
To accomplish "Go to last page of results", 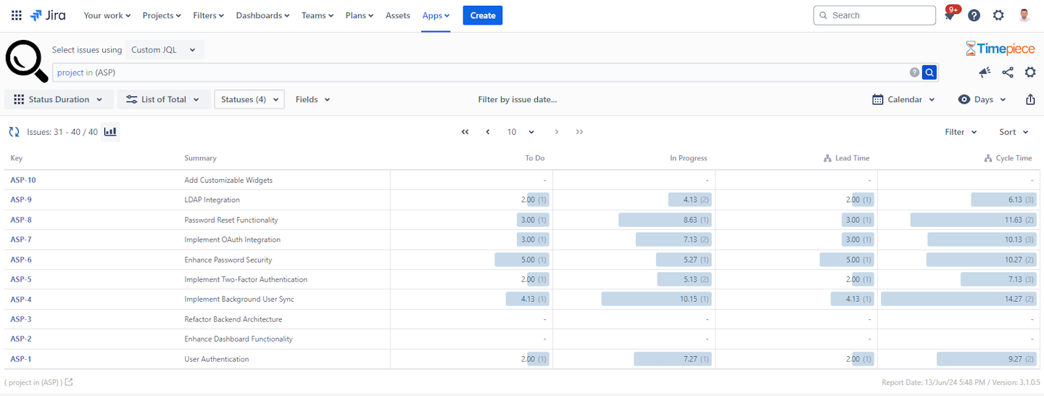I will (x=579, y=132).
